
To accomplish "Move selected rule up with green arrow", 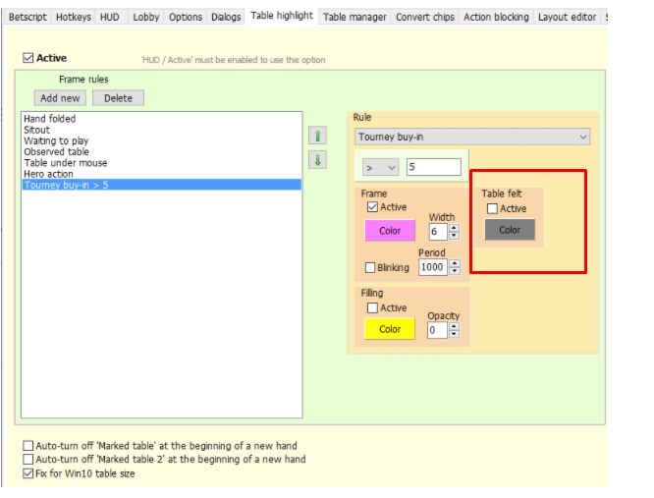I will 317,136.
